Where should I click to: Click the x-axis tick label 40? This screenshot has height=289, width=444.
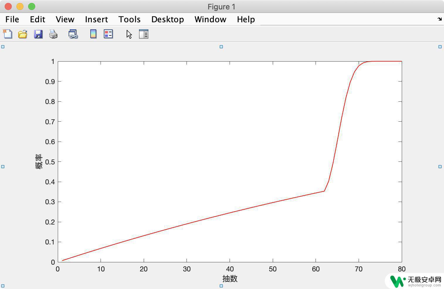(x=230, y=269)
